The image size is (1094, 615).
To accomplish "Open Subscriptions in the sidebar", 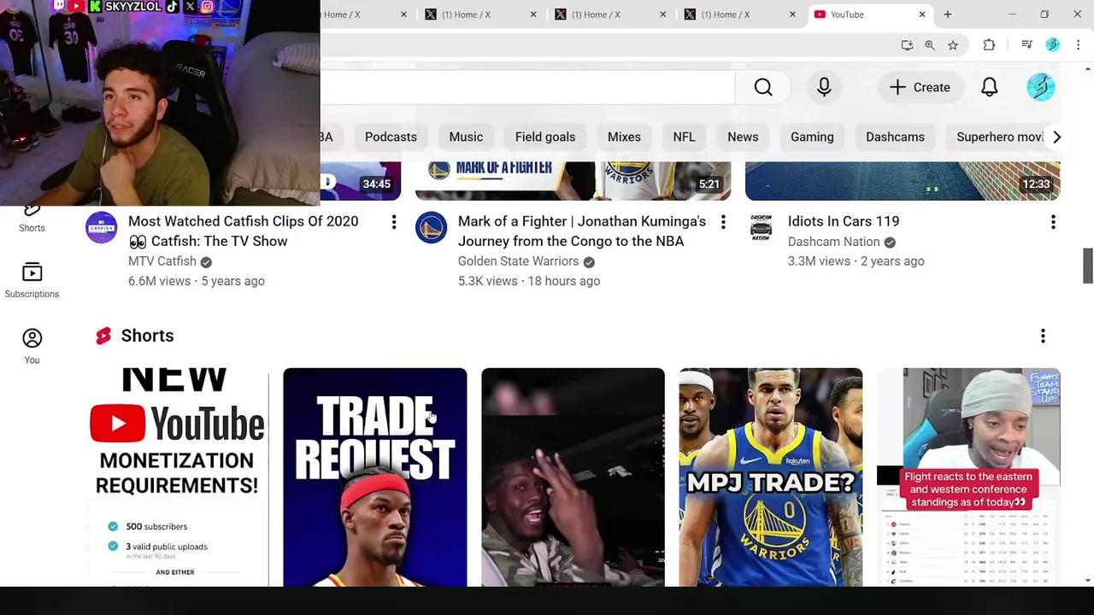I will [x=32, y=281].
